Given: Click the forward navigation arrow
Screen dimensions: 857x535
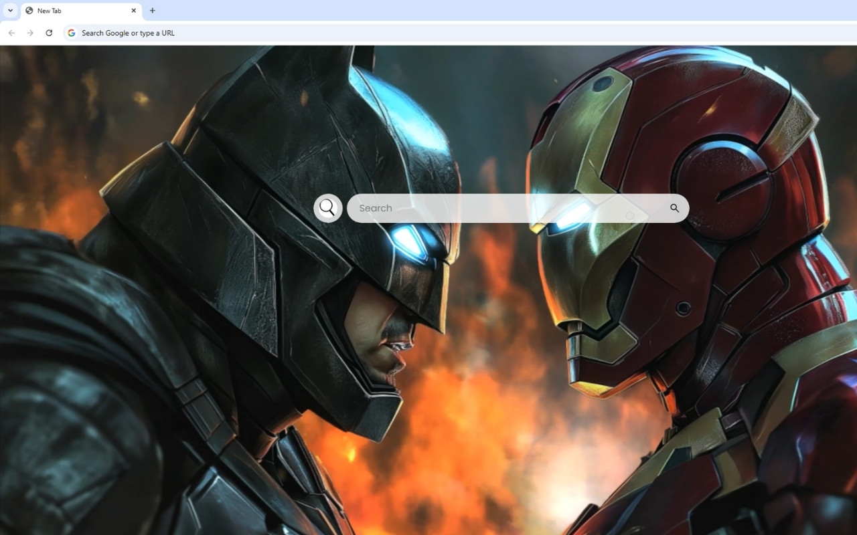Looking at the screenshot, I should click(30, 32).
